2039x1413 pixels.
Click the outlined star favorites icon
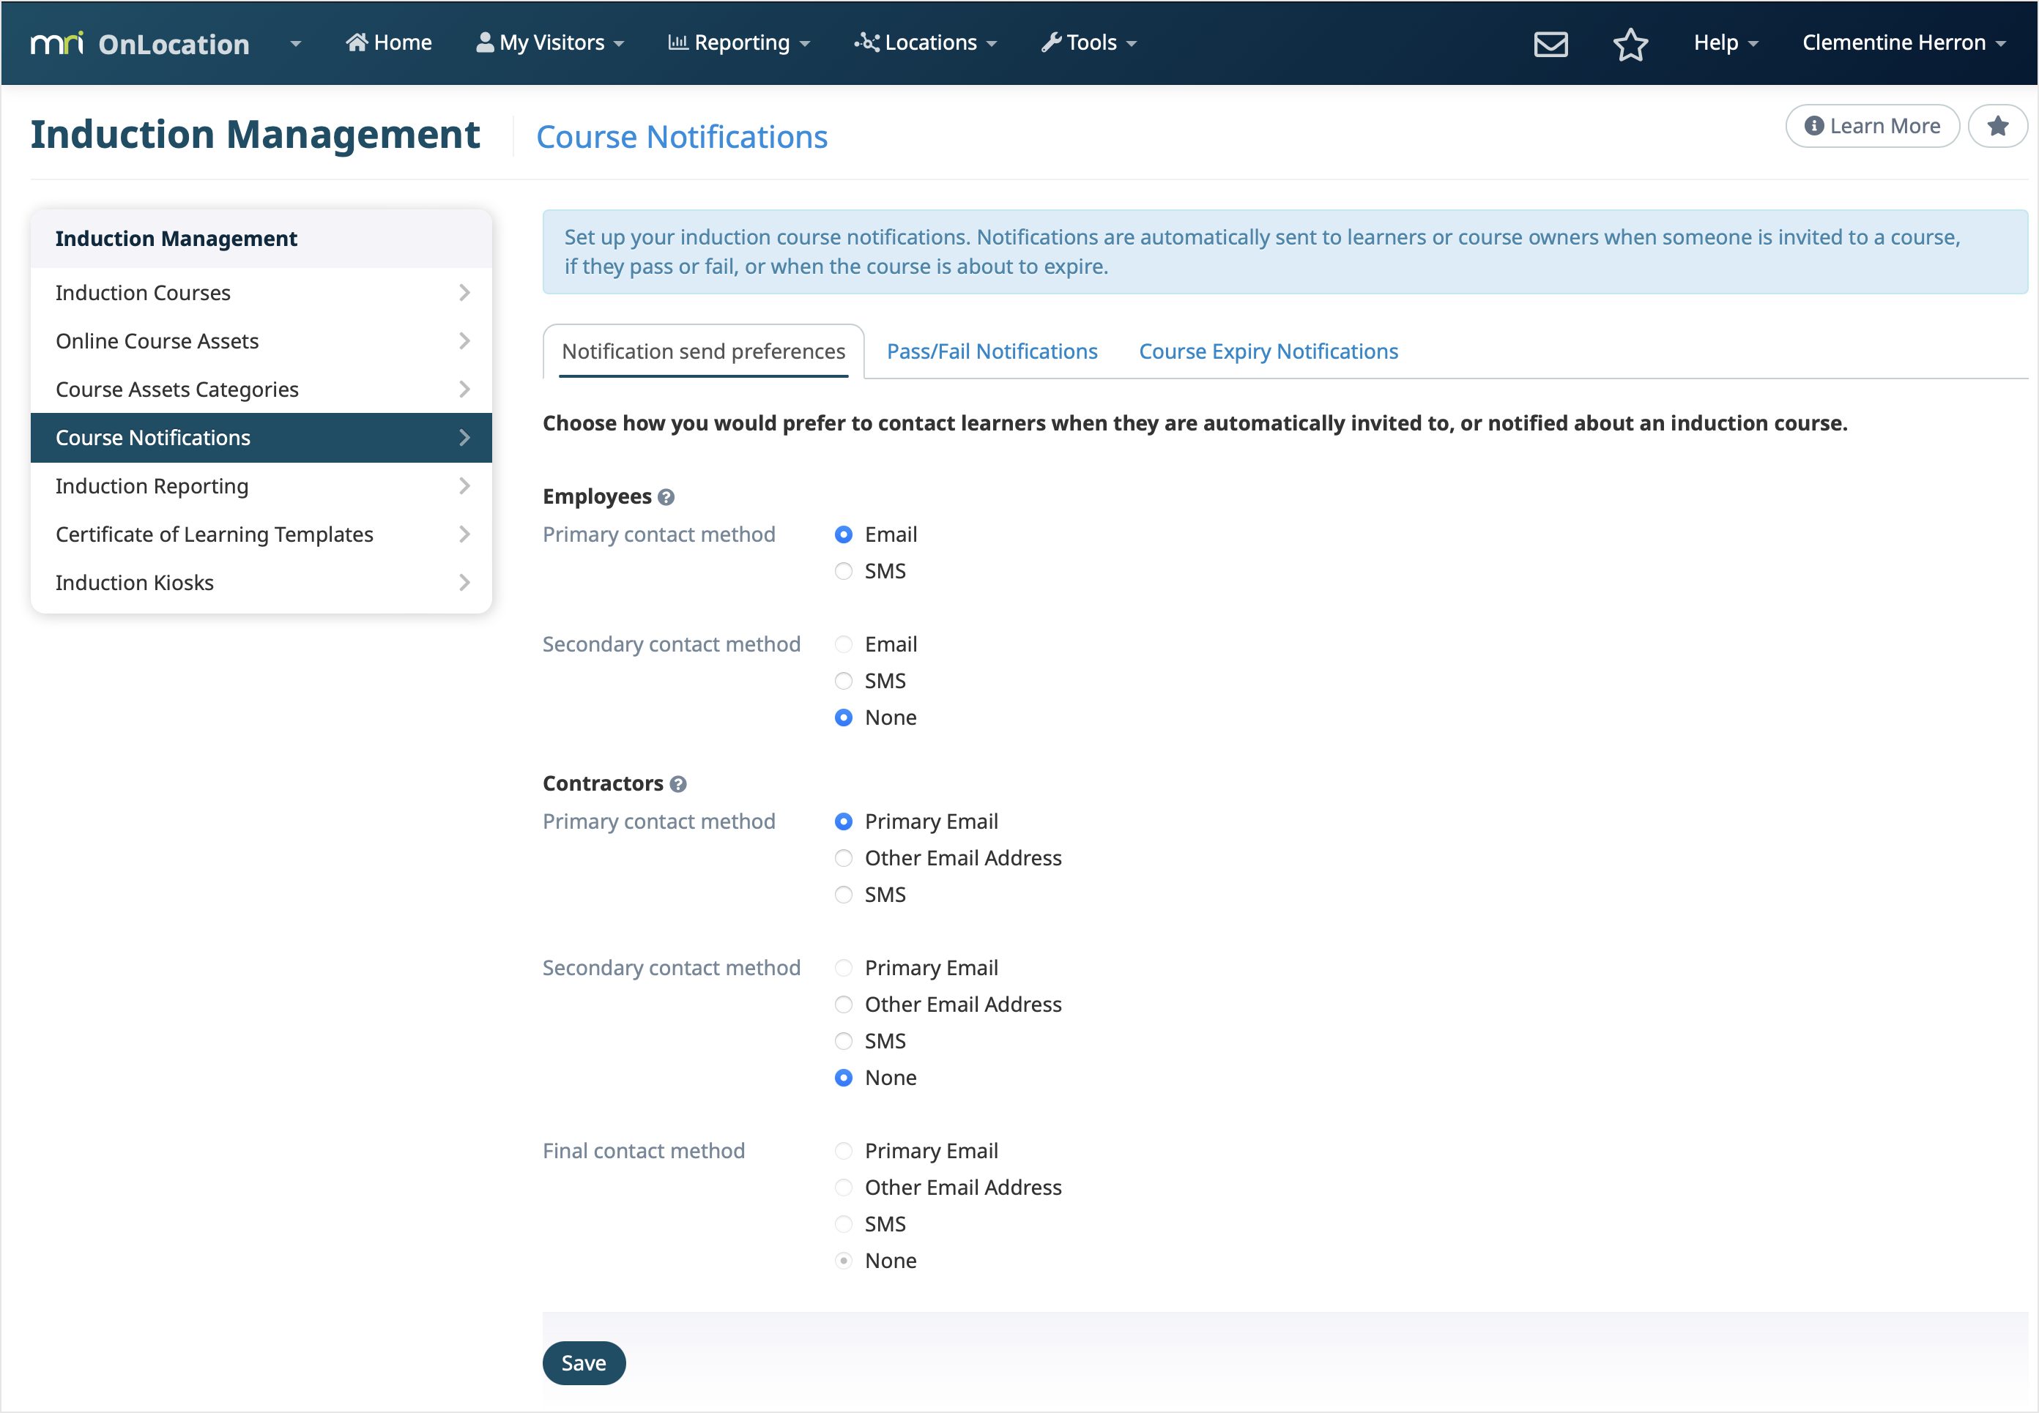(x=1630, y=43)
